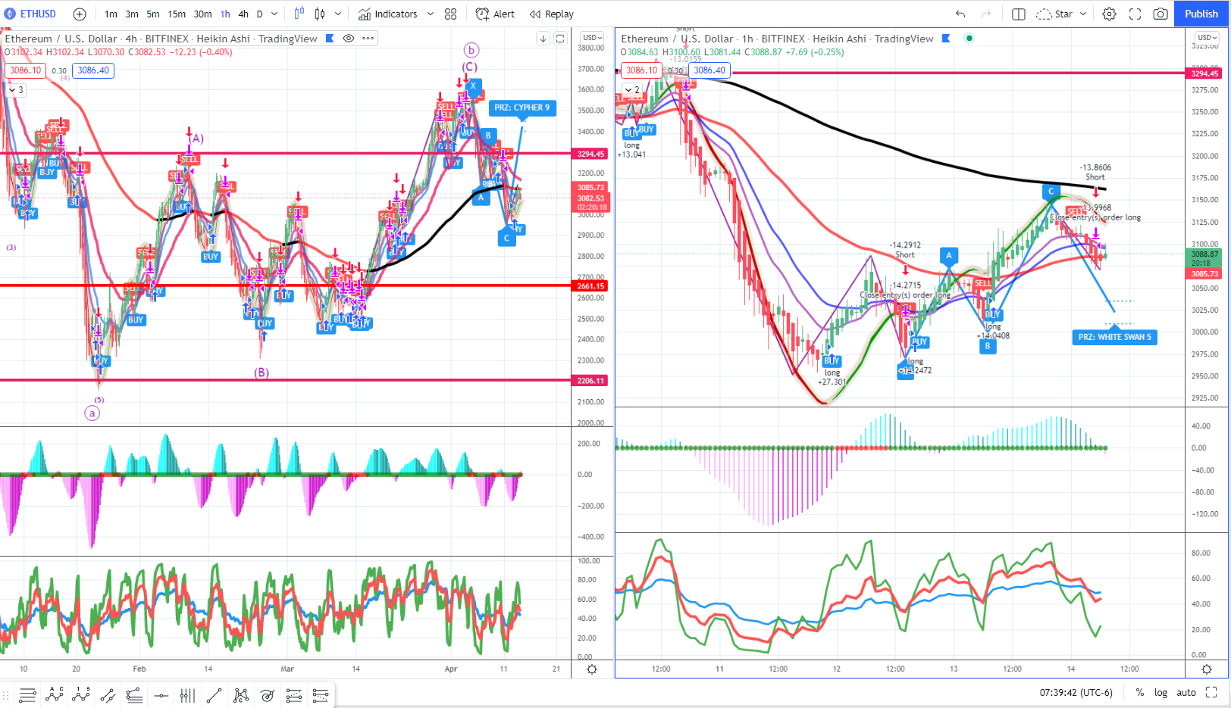Expand favorite indicators dropdown arrow beside Indicators
The image size is (1231, 708).
pos(431,14)
